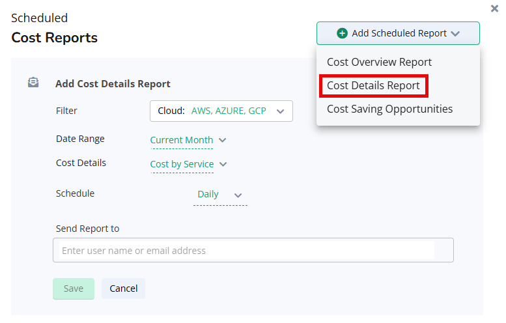Image resolution: width=506 pixels, height=323 pixels.
Task: Open the Cost by Service selector
Action: 182,165
